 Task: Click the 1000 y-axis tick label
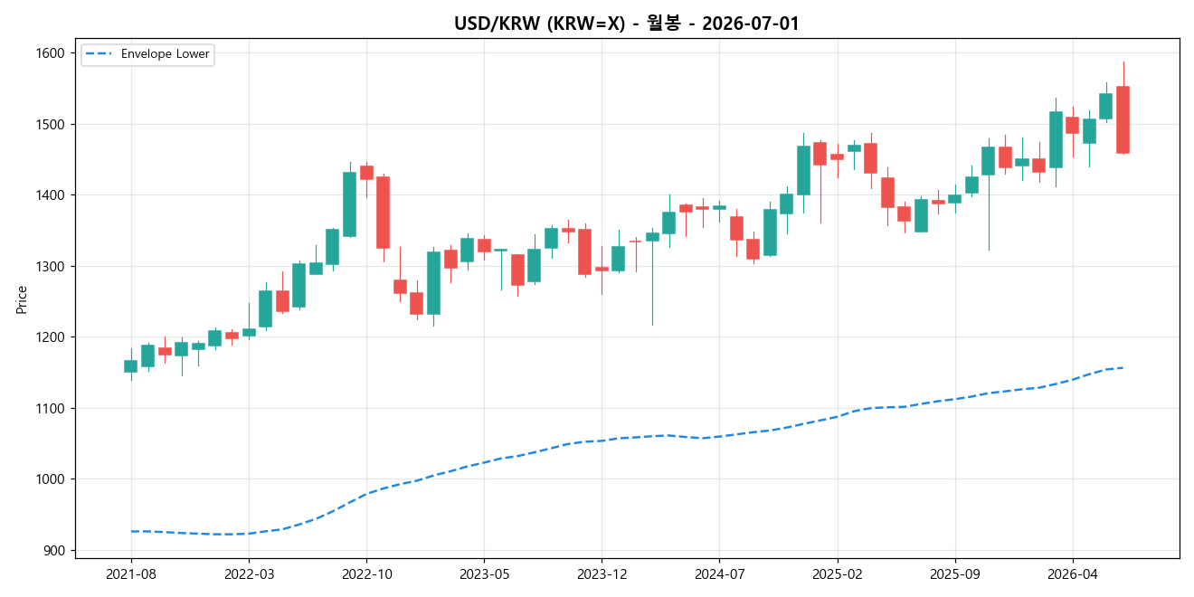click(x=52, y=479)
